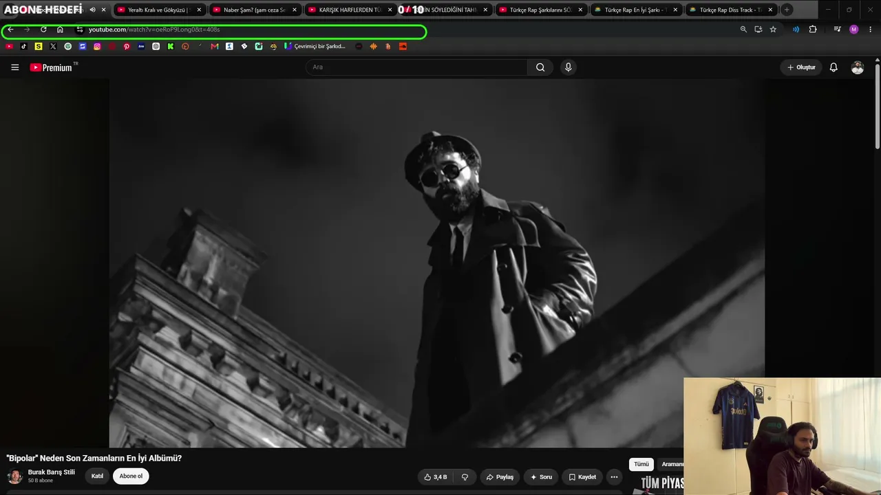Screen dimensions: 881x495
Task: Click the YouTube search magnifier button
Action: click(540, 67)
